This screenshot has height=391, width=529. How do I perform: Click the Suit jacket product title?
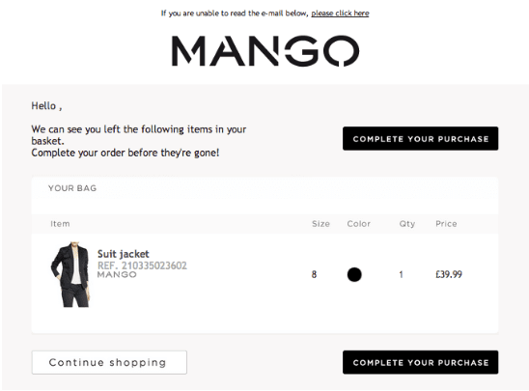pyautogui.click(x=124, y=254)
